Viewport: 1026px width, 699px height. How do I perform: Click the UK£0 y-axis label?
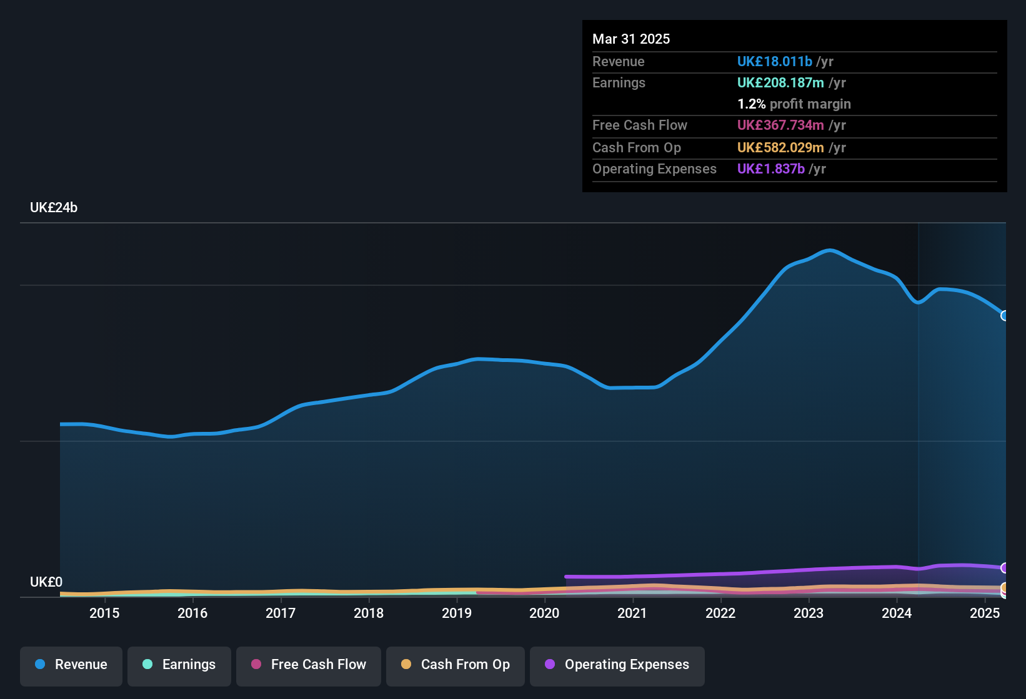click(46, 582)
